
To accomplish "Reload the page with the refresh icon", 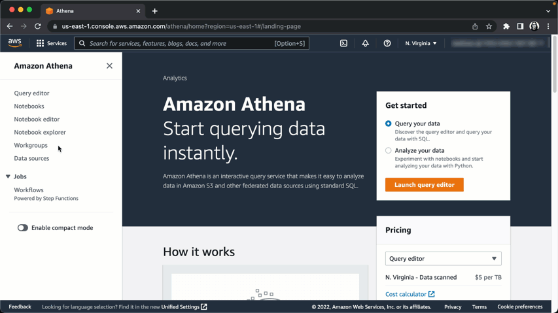I will [x=37, y=26].
